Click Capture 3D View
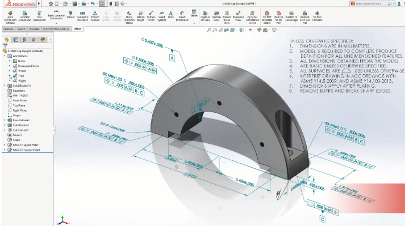This screenshot has width=405, height=226. pos(205,16)
